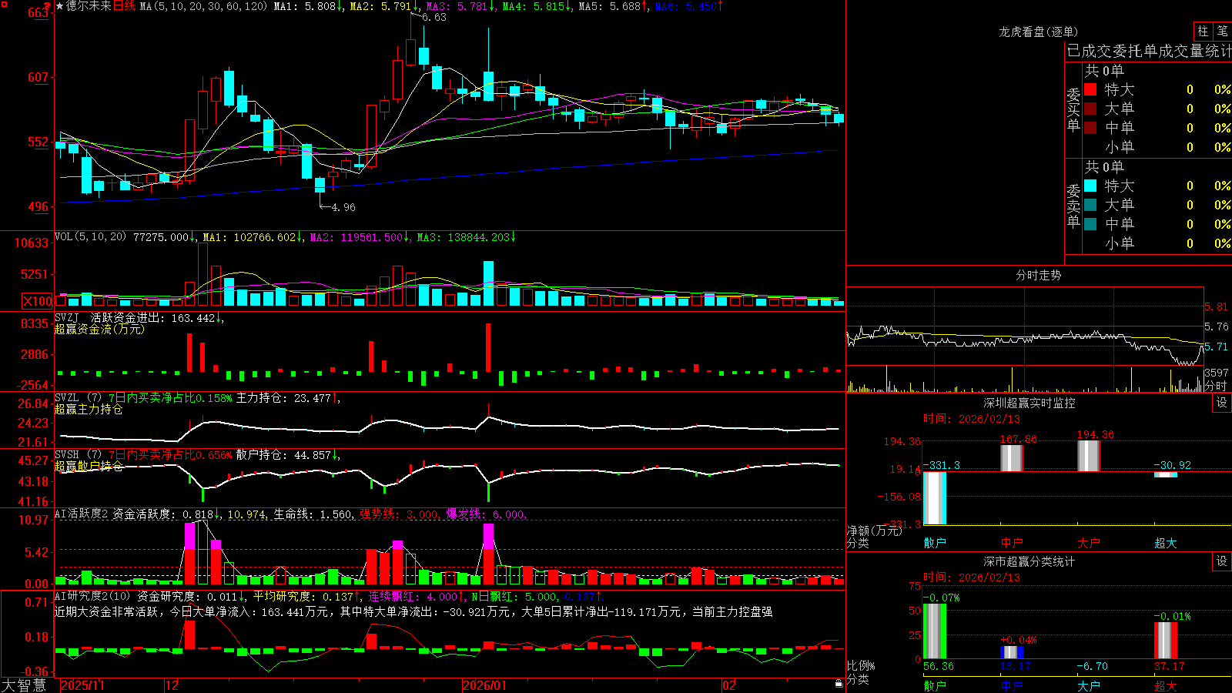Screen dimensions: 1232x693
Task: Click the X100 volume unit box
Action: (x=37, y=301)
